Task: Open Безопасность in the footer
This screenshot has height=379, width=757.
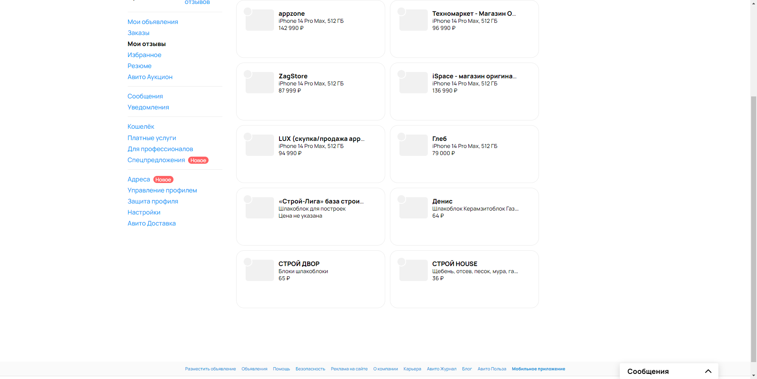Action: [x=310, y=369]
